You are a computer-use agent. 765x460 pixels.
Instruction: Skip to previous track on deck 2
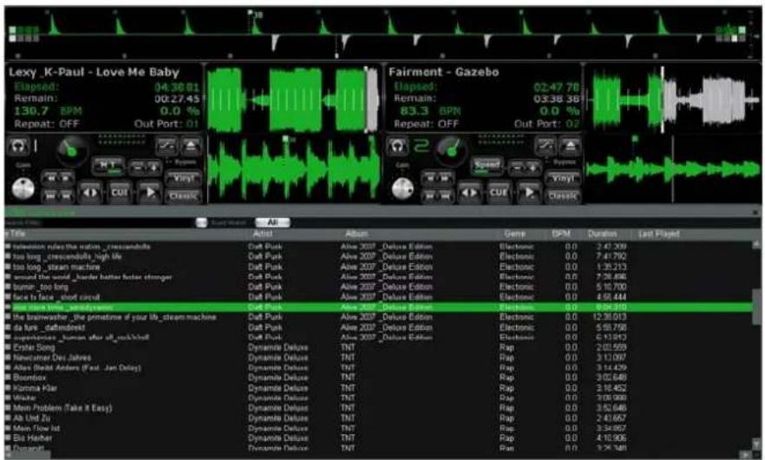point(430,197)
